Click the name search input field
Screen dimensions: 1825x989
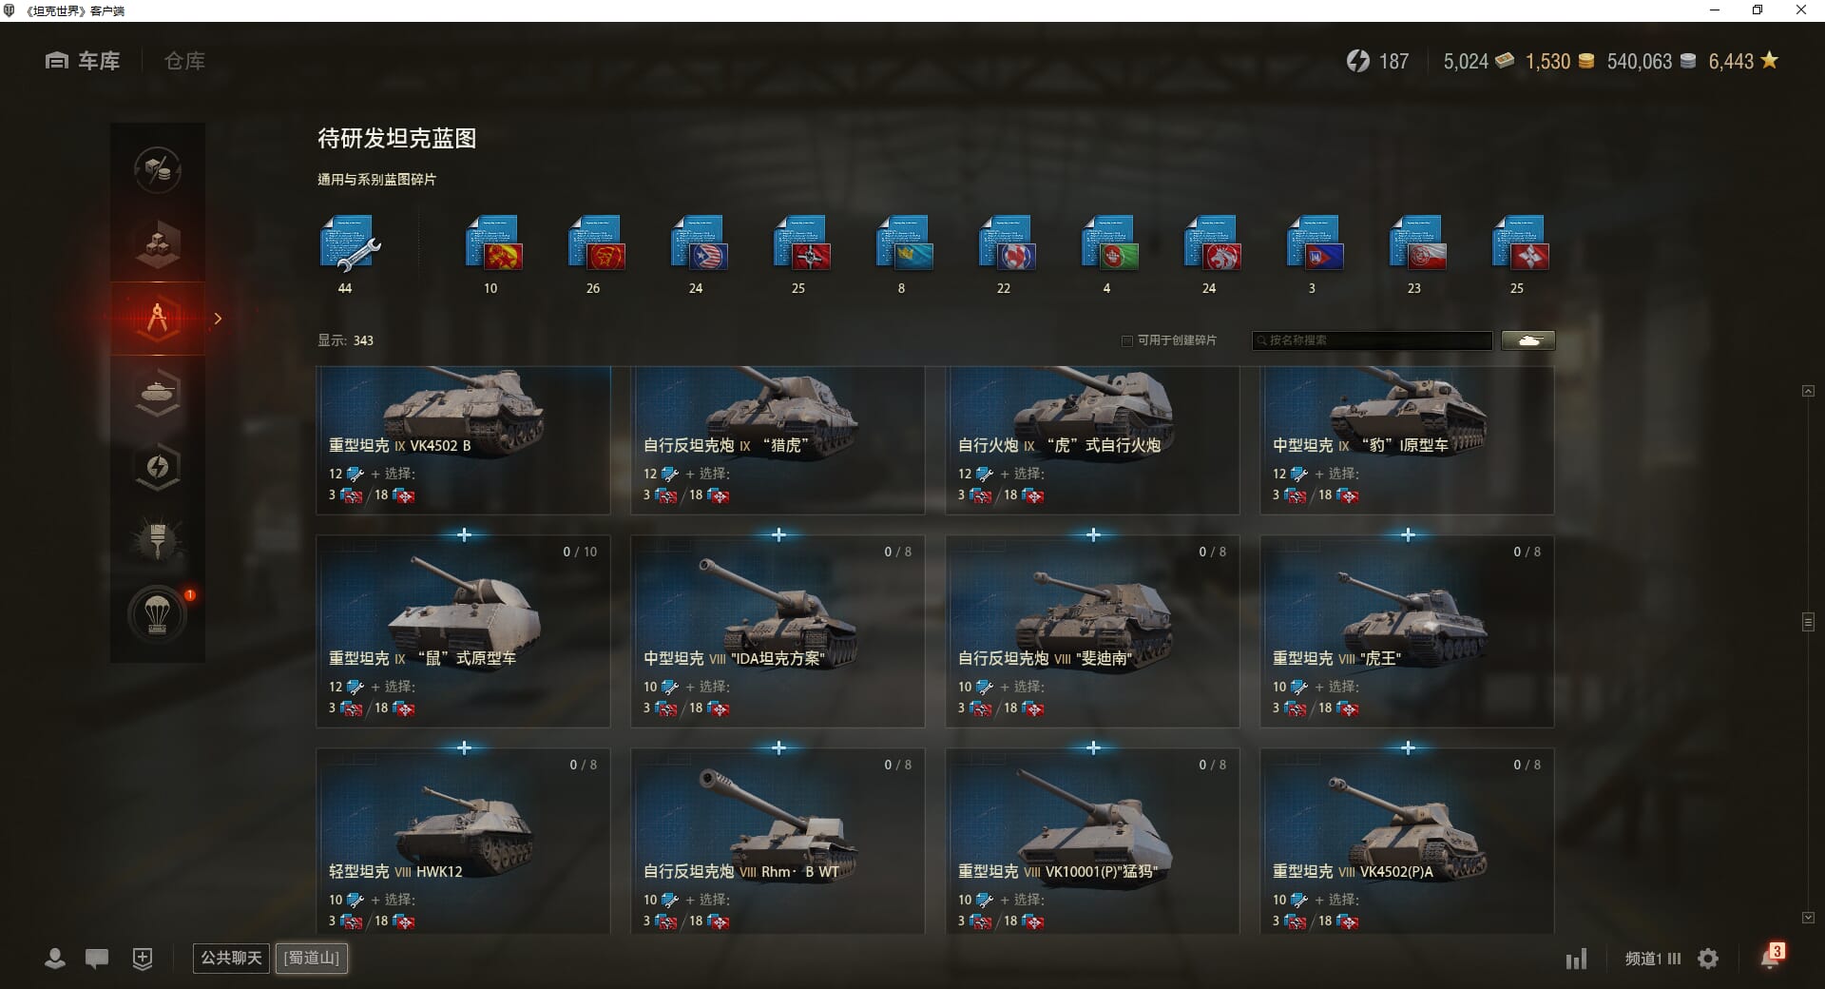1372,340
